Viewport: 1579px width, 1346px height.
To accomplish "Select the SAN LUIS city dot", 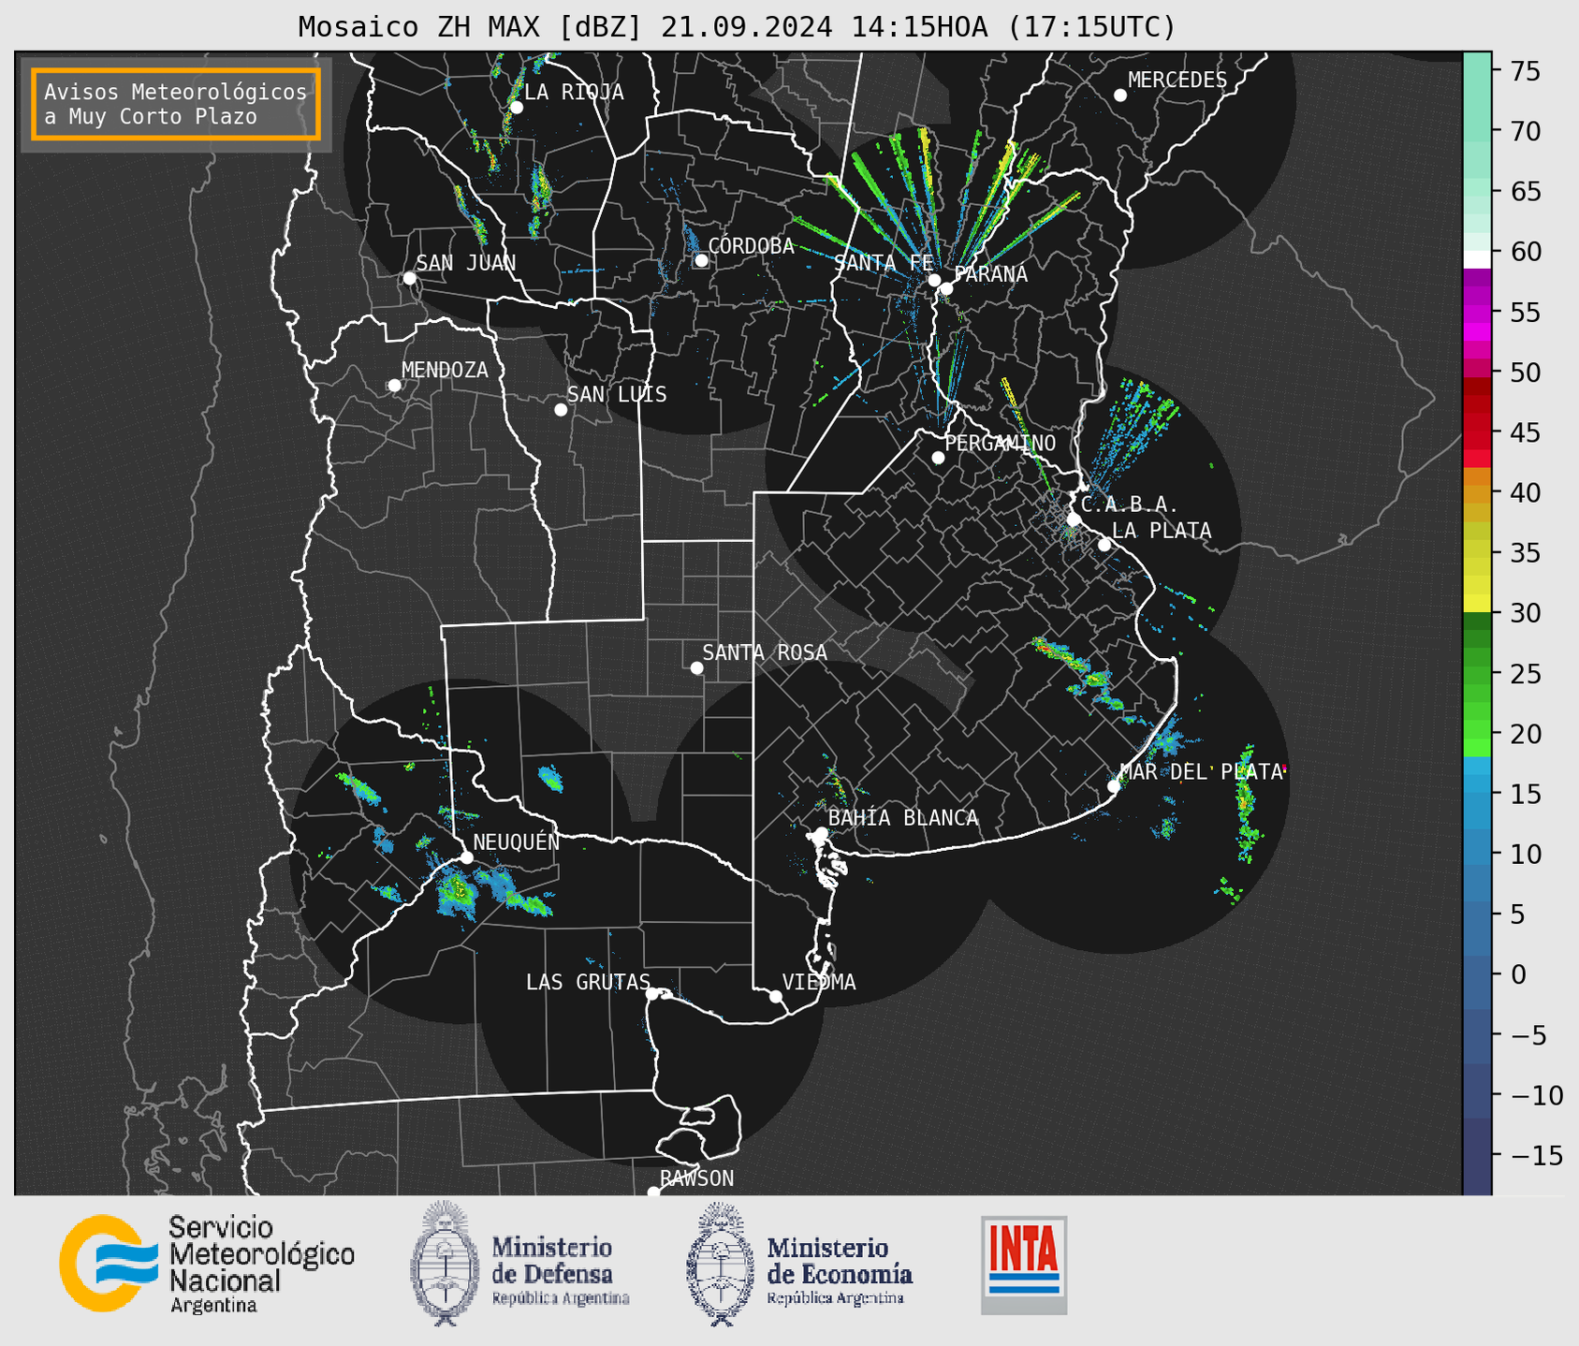I will [x=561, y=410].
